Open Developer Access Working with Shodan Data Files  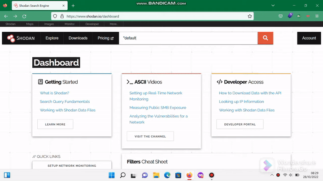coord(247,110)
